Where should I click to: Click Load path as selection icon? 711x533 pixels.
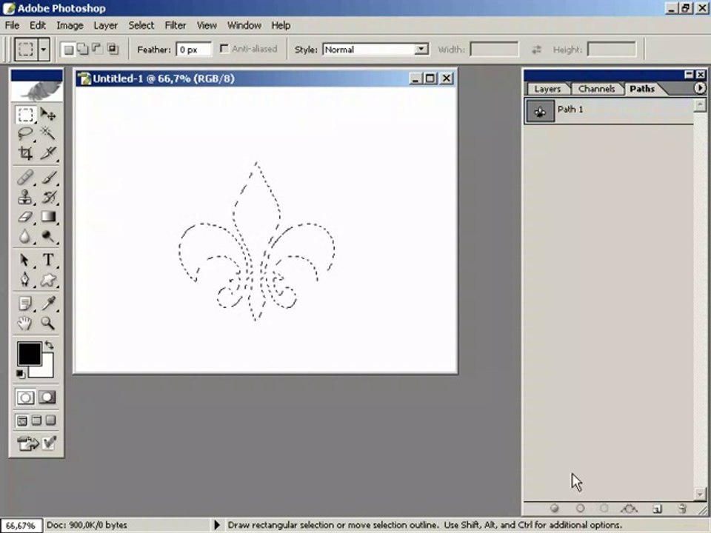(604, 509)
